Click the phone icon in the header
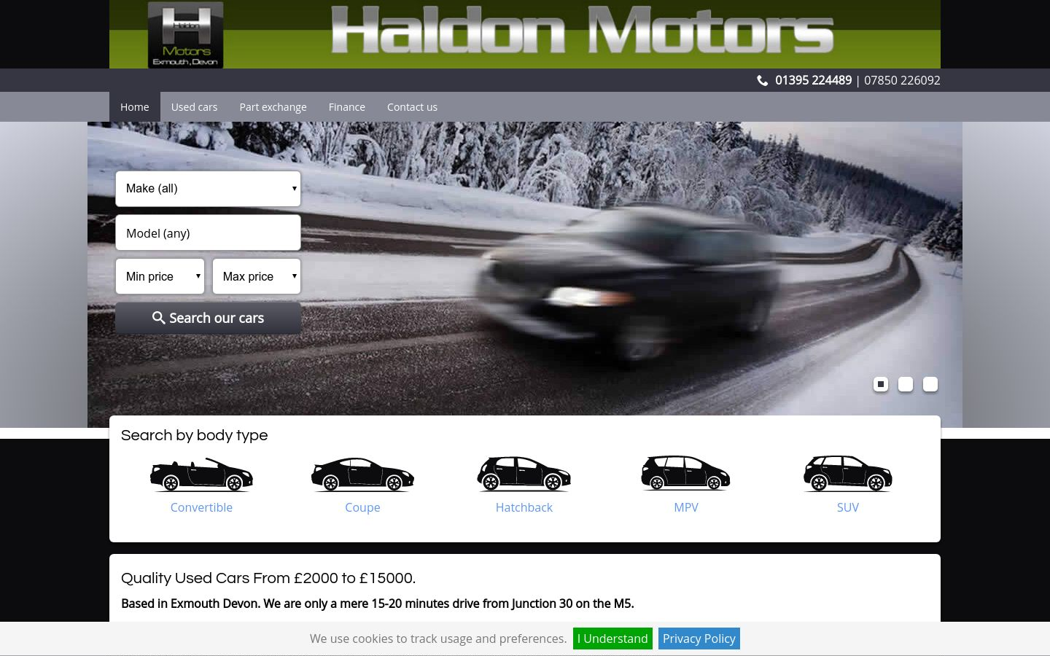 (x=763, y=81)
